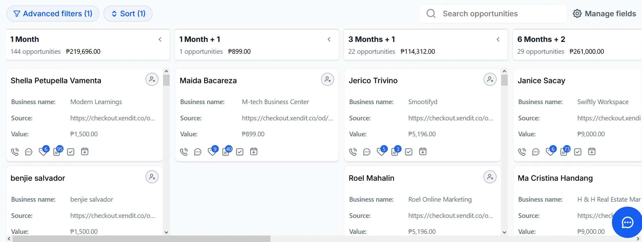Open the Sort options
This screenshot has width=642, height=242.
(x=128, y=14)
